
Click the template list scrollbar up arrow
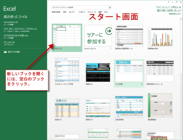tap(181, 19)
